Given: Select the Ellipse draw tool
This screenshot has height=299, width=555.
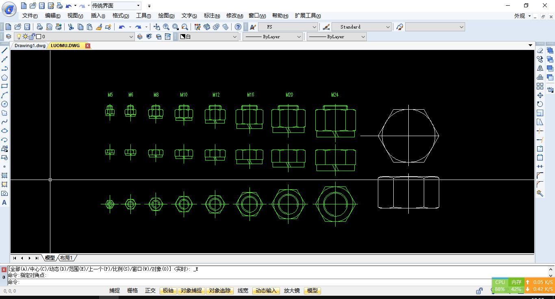Looking at the screenshot, I should click(x=4, y=131).
